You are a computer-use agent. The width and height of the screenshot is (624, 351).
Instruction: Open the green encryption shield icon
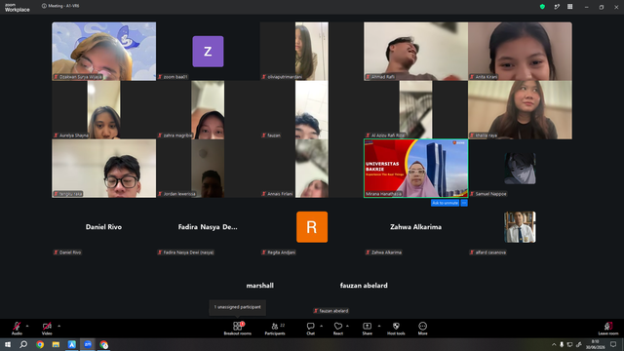[542, 7]
